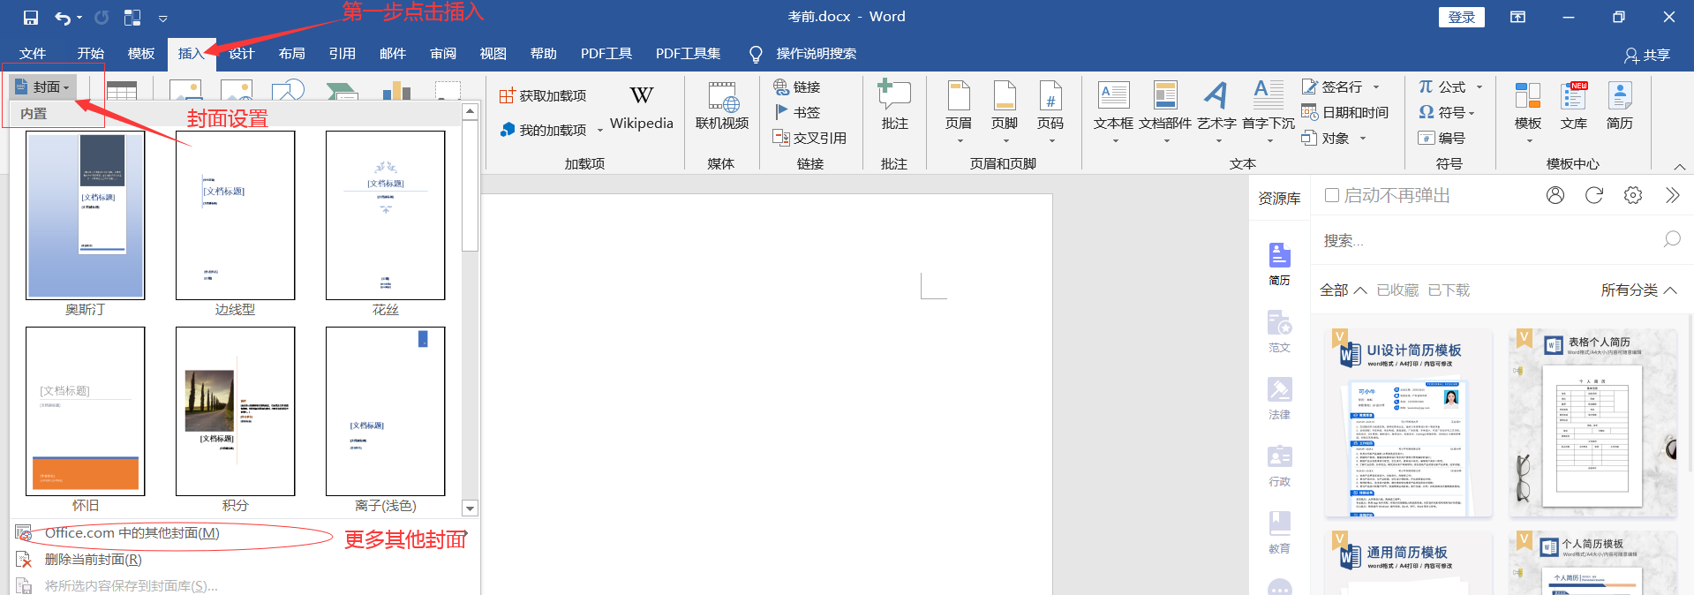This screenshot has height=595, width=1694.
Task: Click cover gallery scroll down arrow
Action: click(x=470, y=508)
